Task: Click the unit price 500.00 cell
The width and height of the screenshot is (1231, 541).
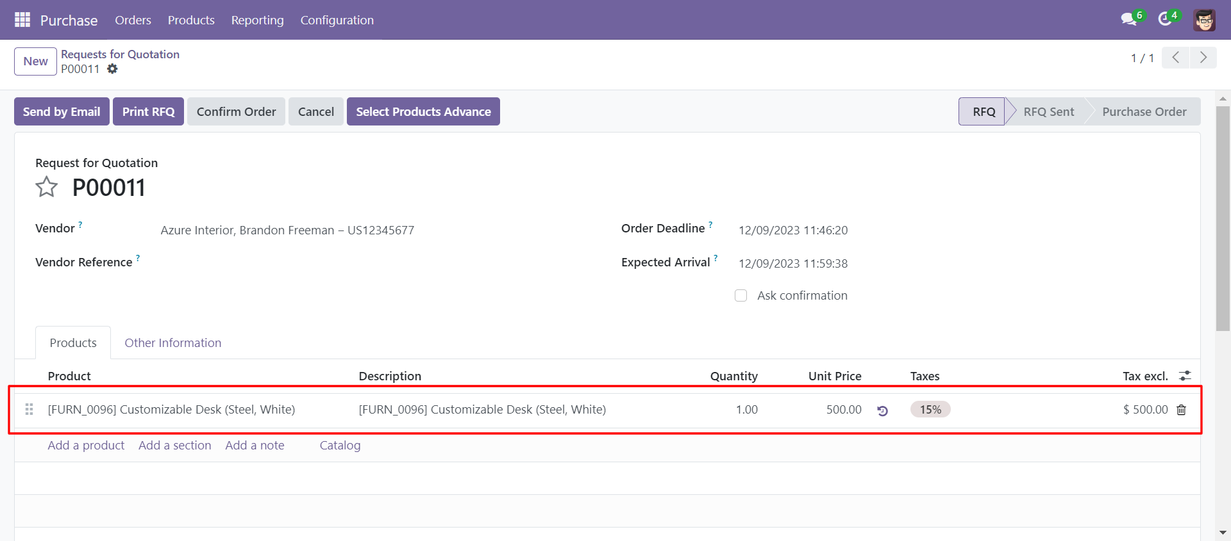Action: click(x=843, y=409)
